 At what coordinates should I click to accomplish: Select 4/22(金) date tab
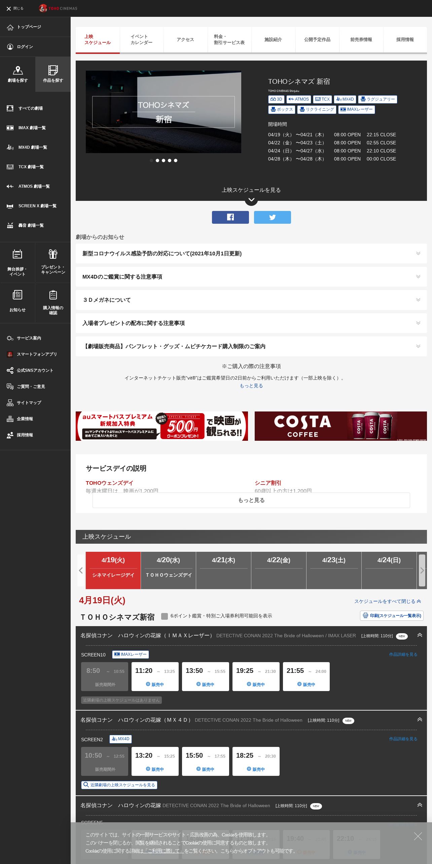coord(279,570)
